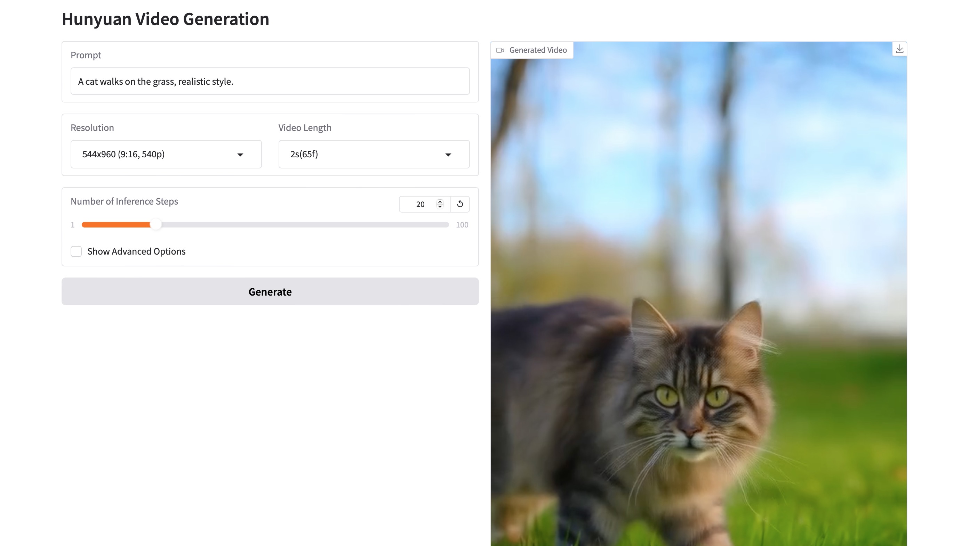953x546 pixels.
Task: Click the Generated Video label tab
Action: pos(537,50)
